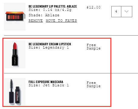Click the red cream lipstick thumbnail
138x109 pixels.
[15, 54]
